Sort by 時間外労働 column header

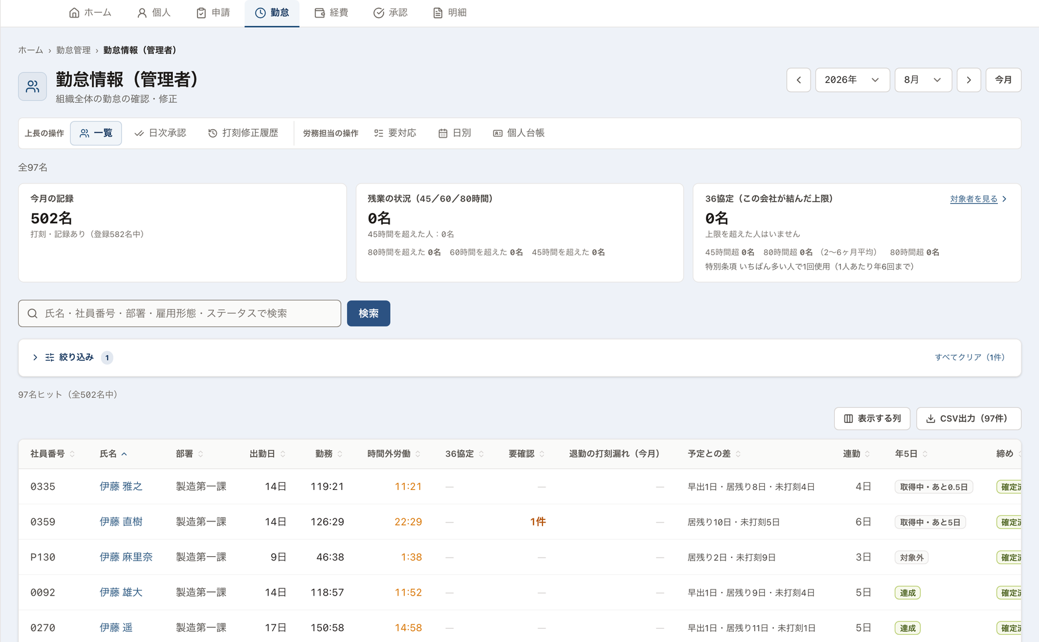[394, 454]
